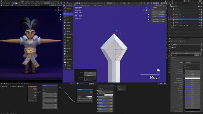Open Surface Principled BSDF shader dropdown

point(192,62)
